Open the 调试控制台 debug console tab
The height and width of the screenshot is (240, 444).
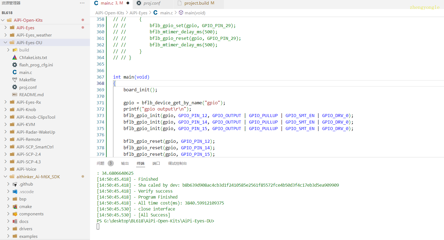177,163
